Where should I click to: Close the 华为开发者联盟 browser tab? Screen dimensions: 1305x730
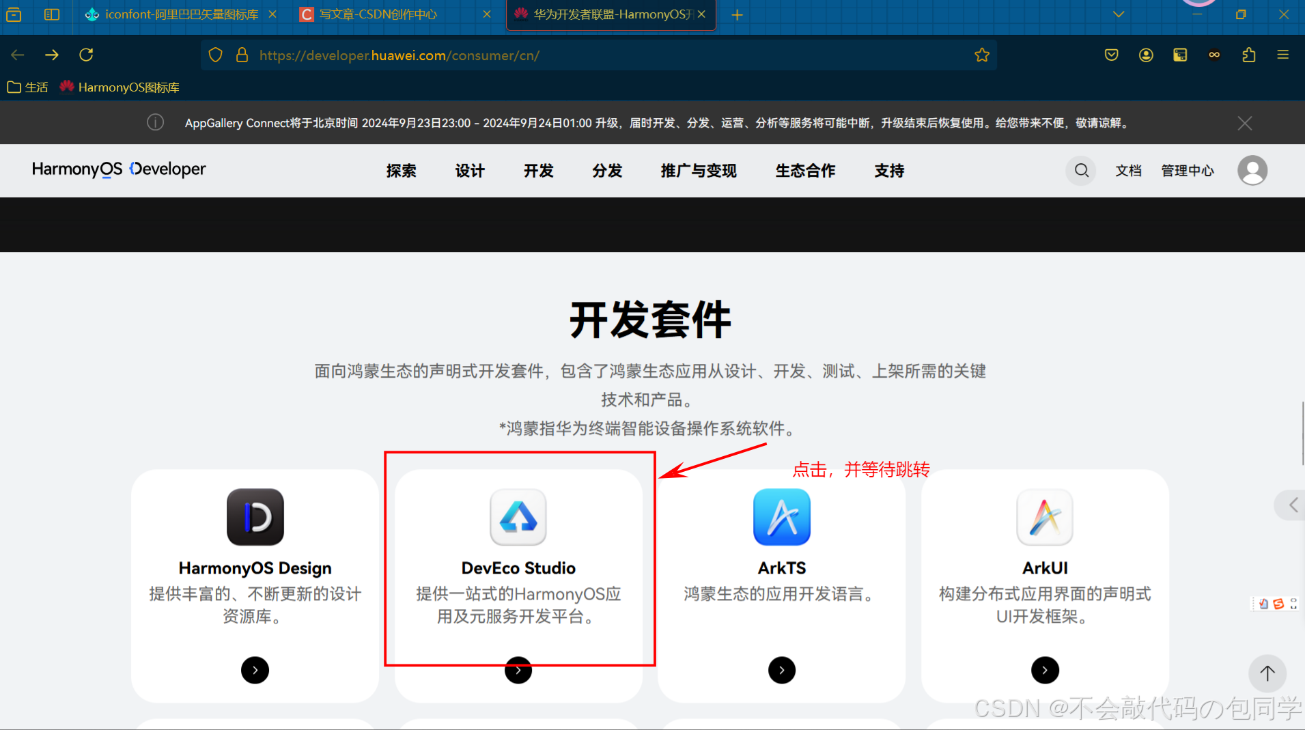coord(701,14)
